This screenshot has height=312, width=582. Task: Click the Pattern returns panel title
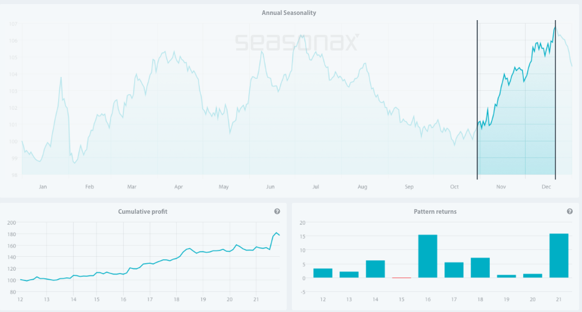(x=435, y=211)
